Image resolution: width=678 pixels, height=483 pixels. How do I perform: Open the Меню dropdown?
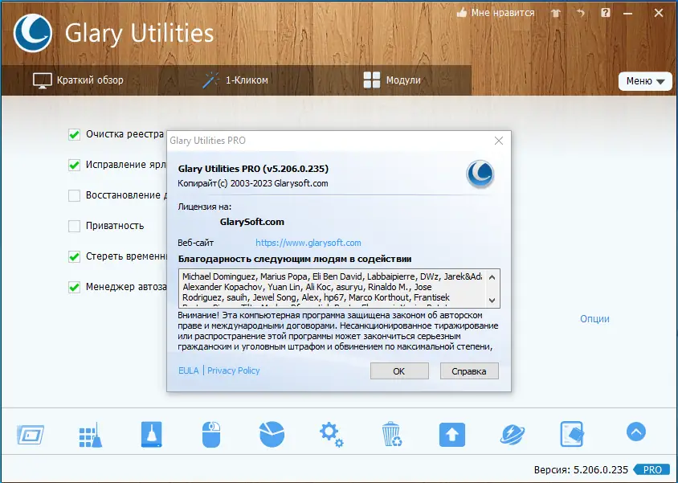coord(645,81)
